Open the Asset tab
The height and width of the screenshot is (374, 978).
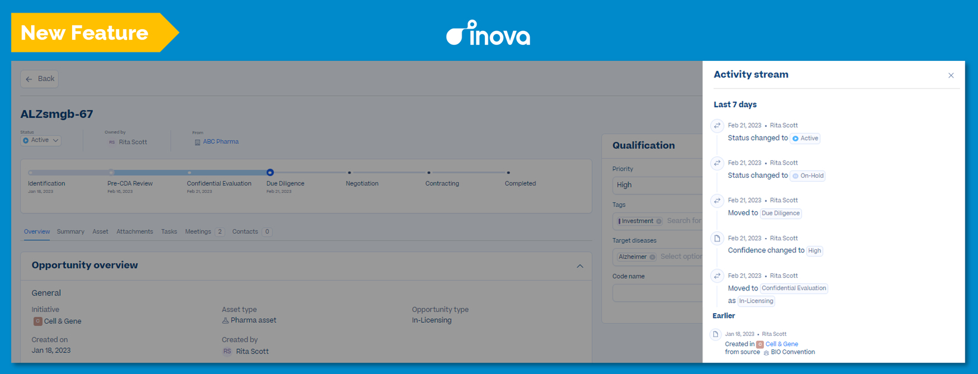(100, 231)
